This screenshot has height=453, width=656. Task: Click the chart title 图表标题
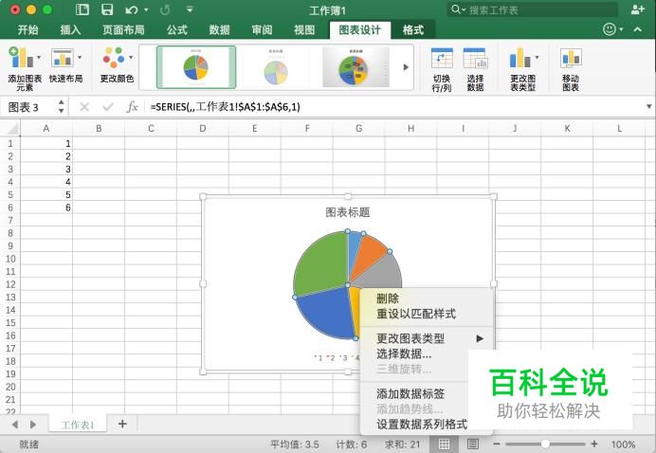[348, 212]
